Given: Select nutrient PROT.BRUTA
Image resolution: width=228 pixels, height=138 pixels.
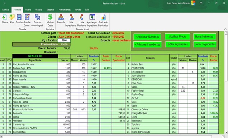Looking at the screenshot, I should [x=150, y=68].
